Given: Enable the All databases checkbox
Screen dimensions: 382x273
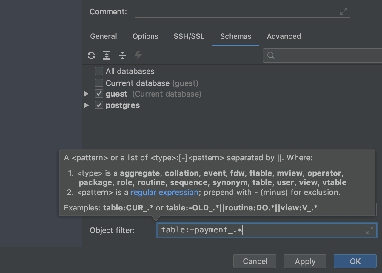Looking at the screenshot, I should pos(99,71).
